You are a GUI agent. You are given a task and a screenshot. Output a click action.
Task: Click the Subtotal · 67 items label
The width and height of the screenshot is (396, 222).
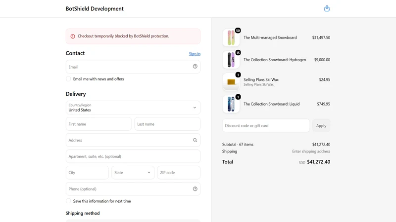tap(238, 145)
